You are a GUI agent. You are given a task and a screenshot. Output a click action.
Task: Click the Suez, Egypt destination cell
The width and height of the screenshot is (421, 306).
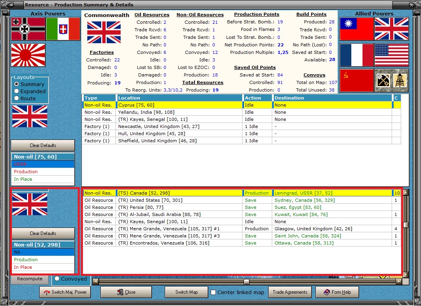coord(332,207)
